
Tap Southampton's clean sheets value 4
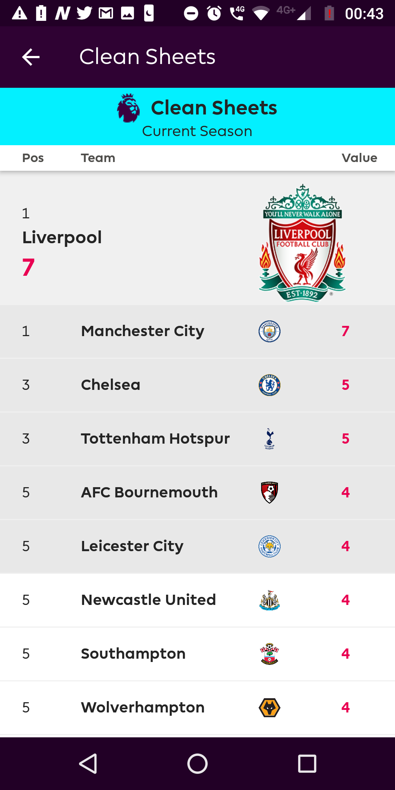(345, 654)
